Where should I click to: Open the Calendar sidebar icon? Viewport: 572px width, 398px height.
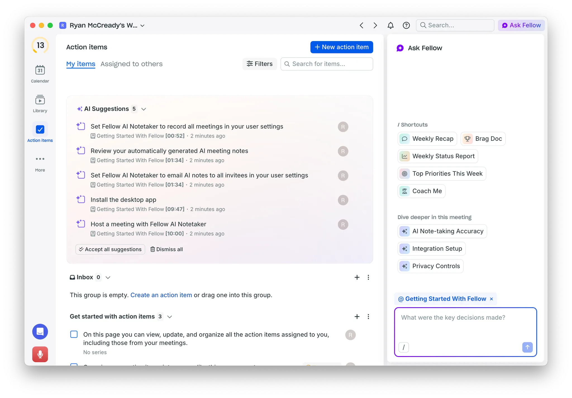coord(40,70)
